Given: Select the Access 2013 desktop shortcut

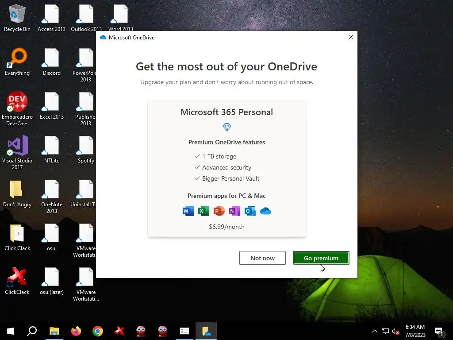Looking at the screenshot, I should (51, 18).
